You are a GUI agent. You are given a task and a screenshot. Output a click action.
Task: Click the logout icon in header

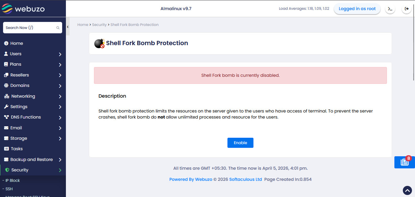pos(406,9)
